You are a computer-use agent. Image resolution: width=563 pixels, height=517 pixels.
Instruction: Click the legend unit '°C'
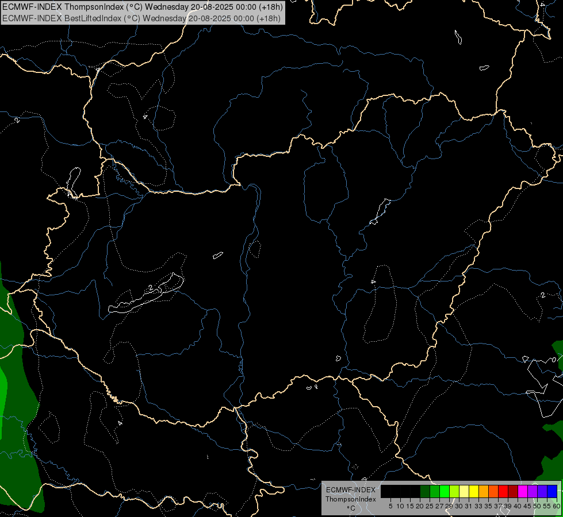point(351,508)
